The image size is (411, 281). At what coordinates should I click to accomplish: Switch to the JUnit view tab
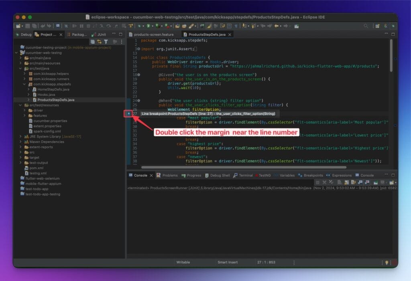point(99,34)
